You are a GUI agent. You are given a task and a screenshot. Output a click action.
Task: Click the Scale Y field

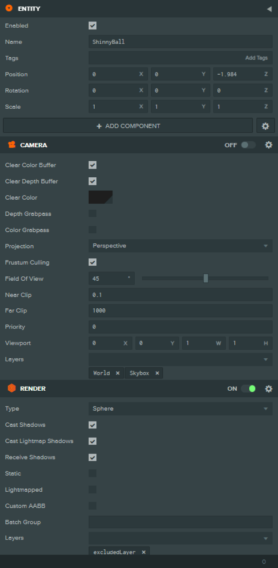(180, 106)
